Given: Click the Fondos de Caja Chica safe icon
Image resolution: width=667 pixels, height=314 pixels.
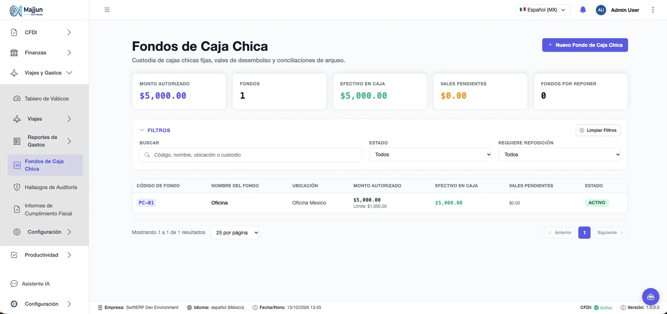Looking at the screenshot, I should coord(17,165).
